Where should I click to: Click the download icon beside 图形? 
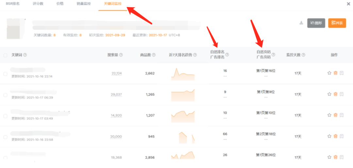pos(301,23)
